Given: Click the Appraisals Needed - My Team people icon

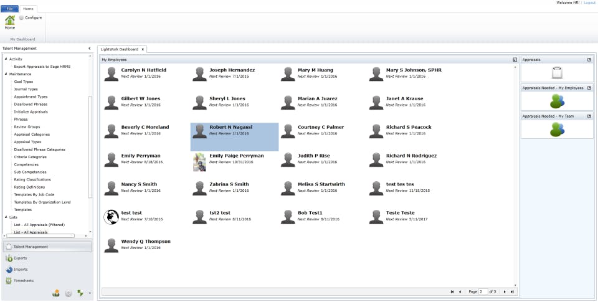Looking at the screenshot, I should 557,130.
